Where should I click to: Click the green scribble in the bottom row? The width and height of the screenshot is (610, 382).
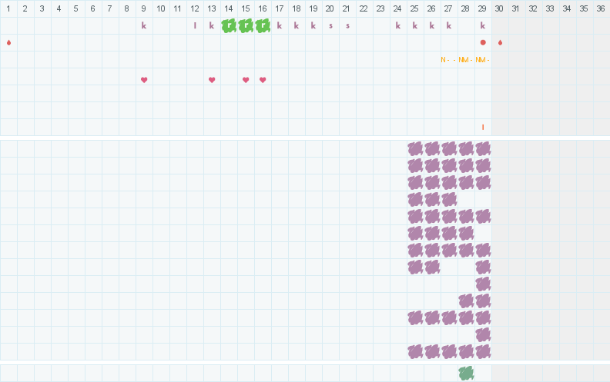[x=466, y=373]
